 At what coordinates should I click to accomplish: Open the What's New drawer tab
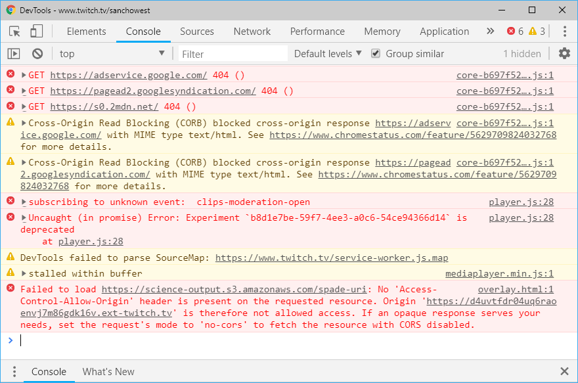108,372
